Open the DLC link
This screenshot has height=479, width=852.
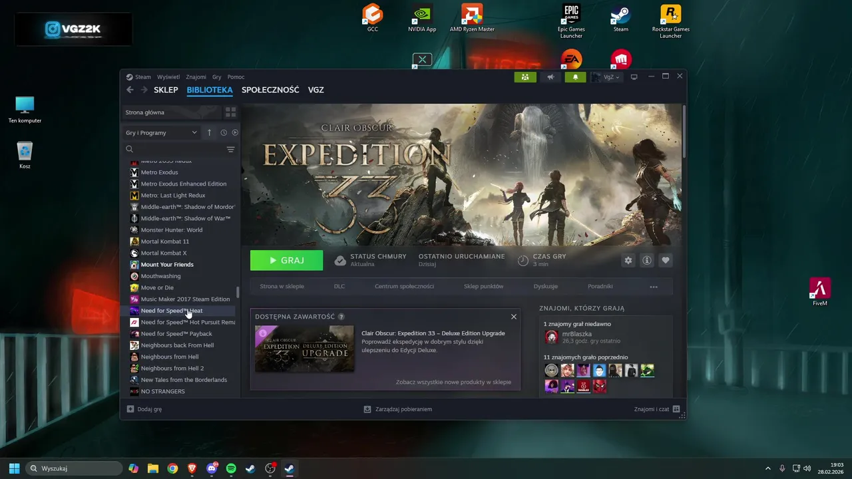coord(339,286)
